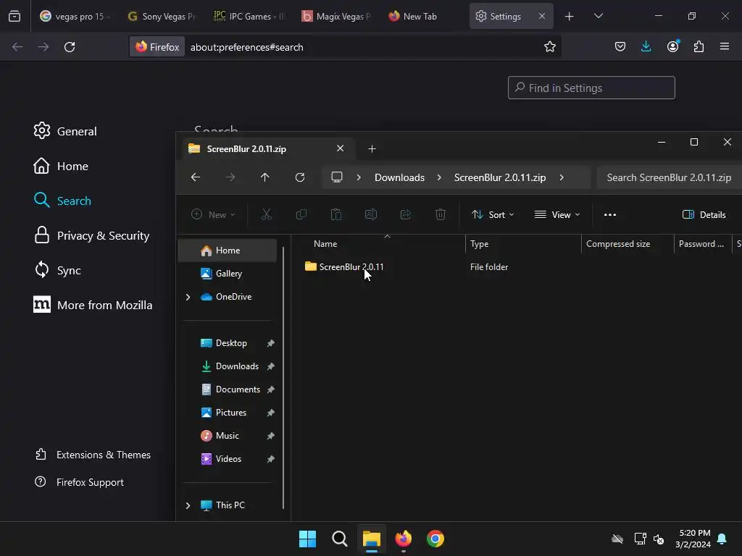
Task: Expand chevron after Downloads in breadcrumb
Action: coord(439,177)
